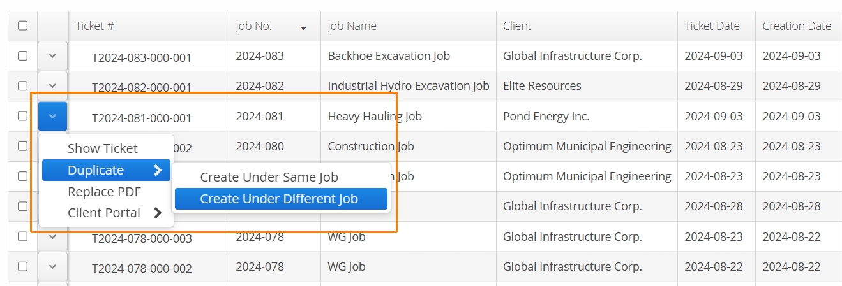Open the action dropdown for ticket T2024-083-000-001
This screenshot has width=842, height=286.
(53, 56)
